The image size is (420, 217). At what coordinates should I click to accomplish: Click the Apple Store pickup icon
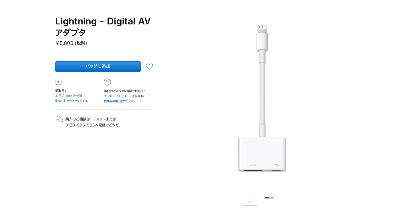[58, 82]
